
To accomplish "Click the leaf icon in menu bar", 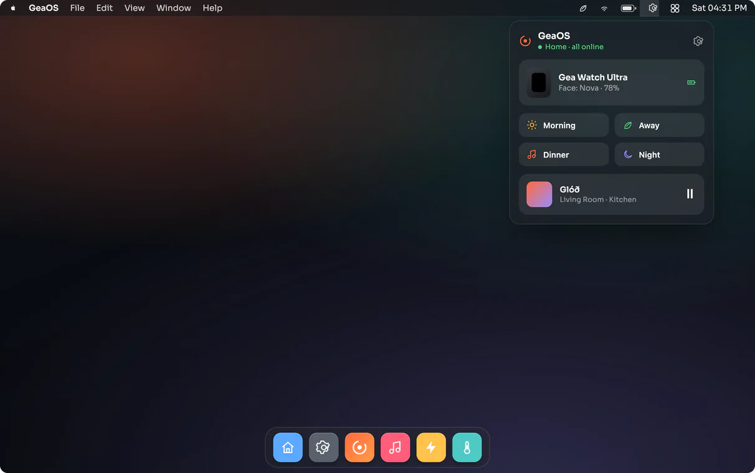I will click(583, 8).
